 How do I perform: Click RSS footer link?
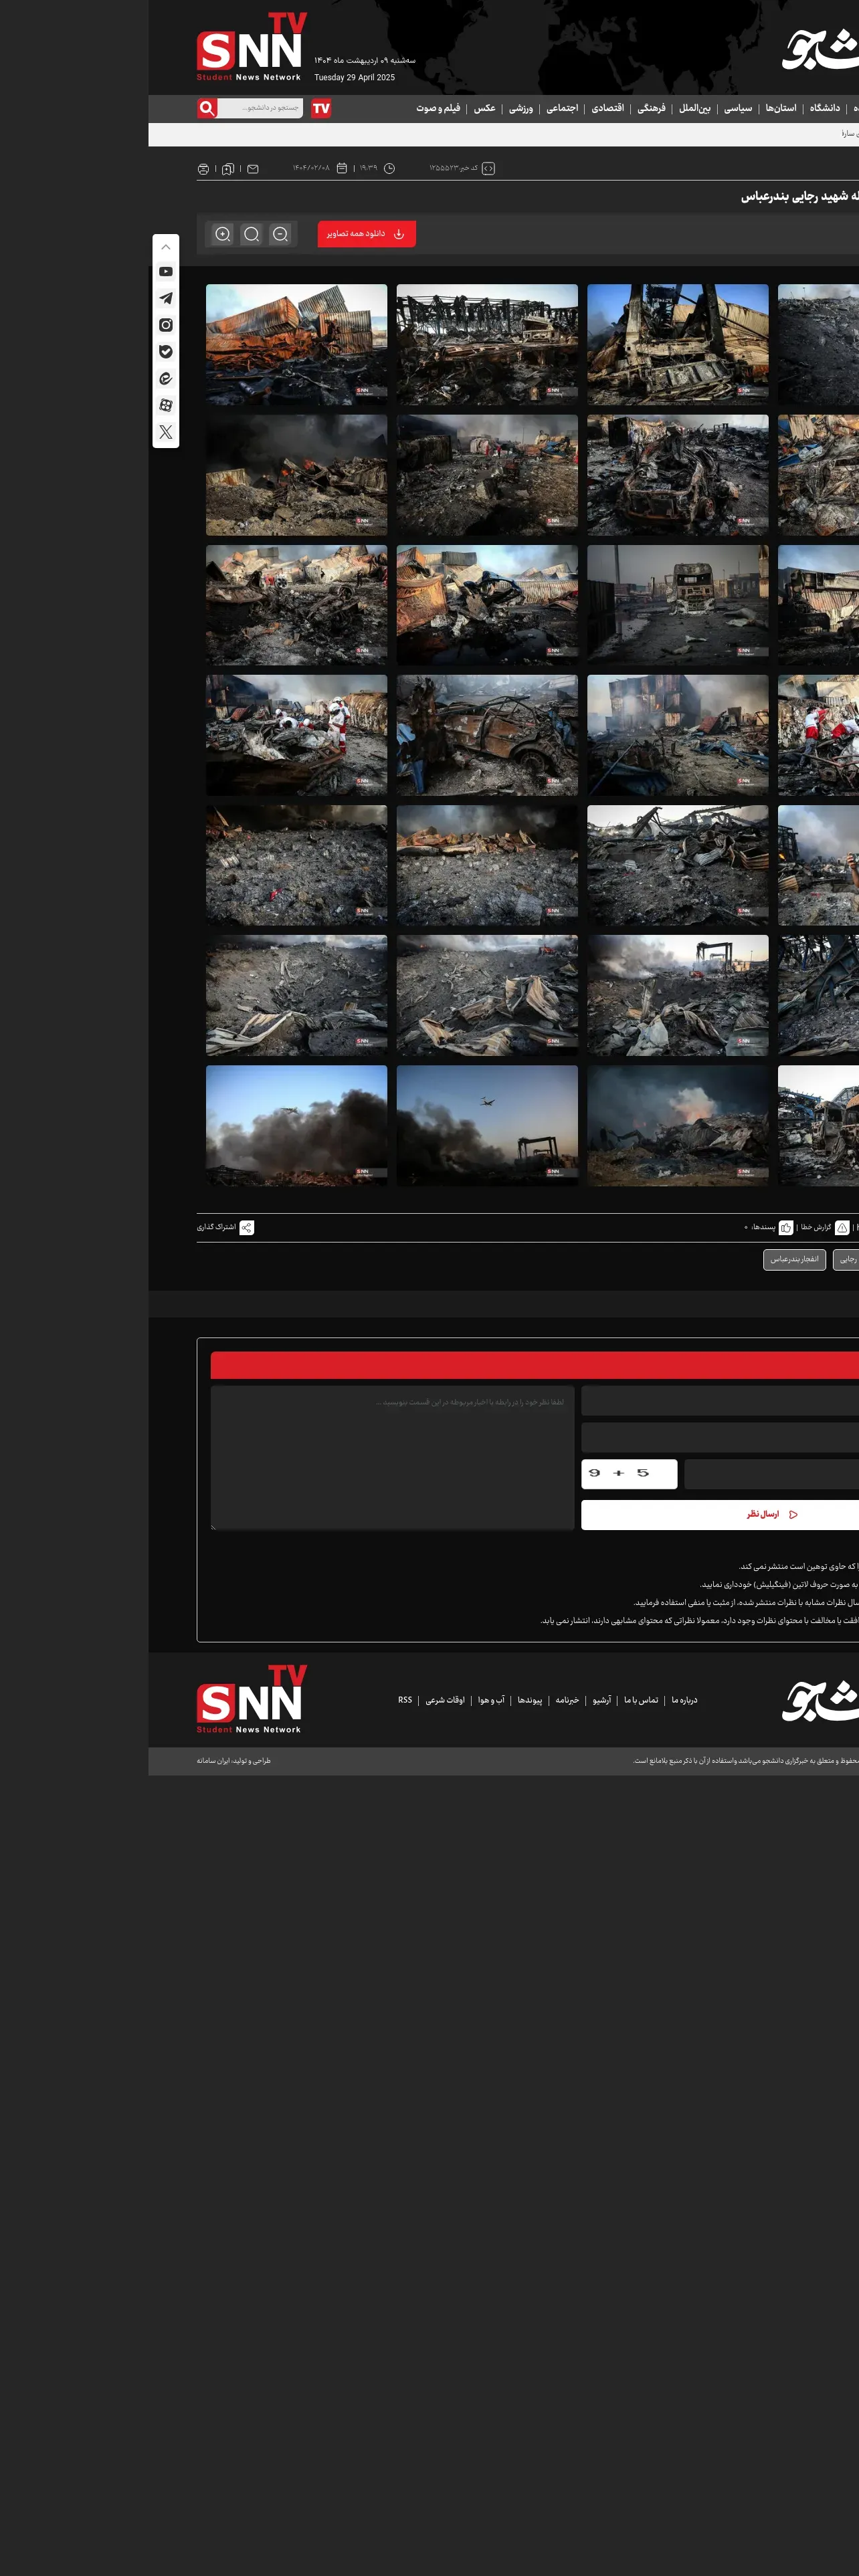click(405, 1700)
